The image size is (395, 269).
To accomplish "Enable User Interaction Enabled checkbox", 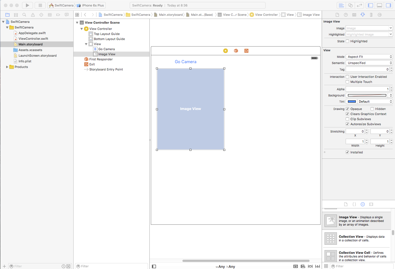I will pos(347,77).
